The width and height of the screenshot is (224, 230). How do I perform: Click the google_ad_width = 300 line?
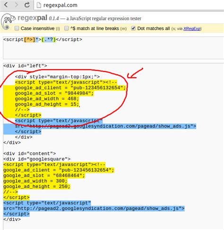[35, 181]
